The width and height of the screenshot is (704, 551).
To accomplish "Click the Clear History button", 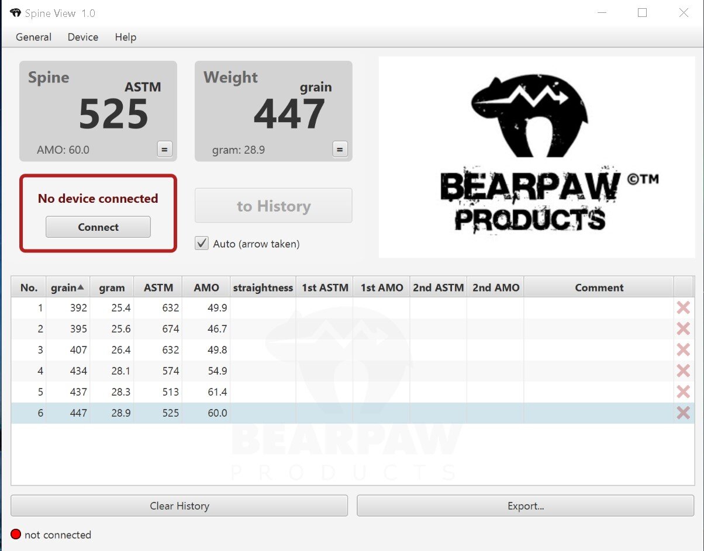I will [180, 506].
